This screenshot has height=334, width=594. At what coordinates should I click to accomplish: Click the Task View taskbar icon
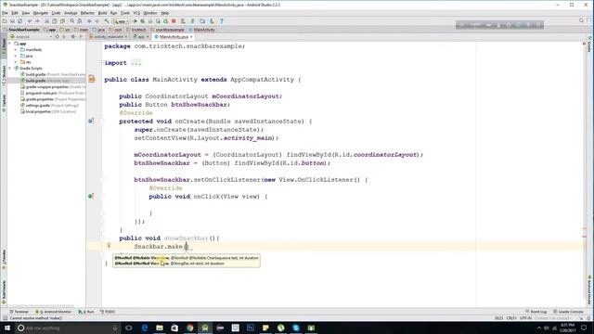tap(129, 328)
